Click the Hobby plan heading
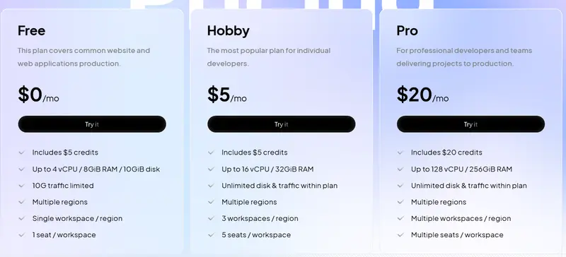This screenshot has height=257, width=566. [x=228, y=31]
